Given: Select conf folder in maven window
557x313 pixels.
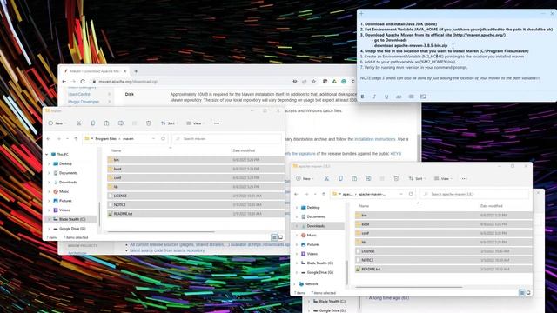Looking at the screenshot, I should (196, 177).
